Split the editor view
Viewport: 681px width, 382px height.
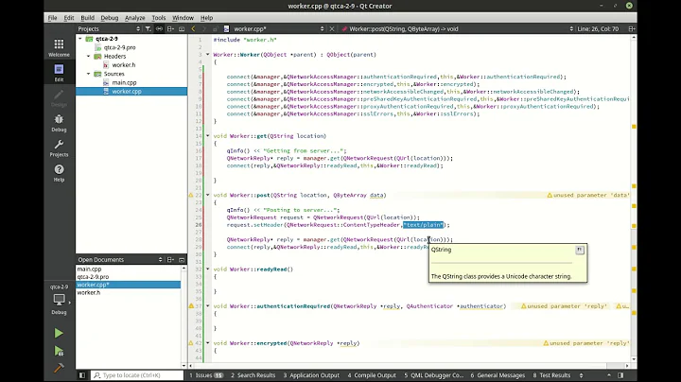tap(632, 28)
